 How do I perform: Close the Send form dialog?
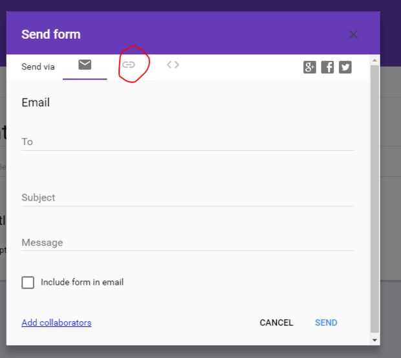pos(353,34)
